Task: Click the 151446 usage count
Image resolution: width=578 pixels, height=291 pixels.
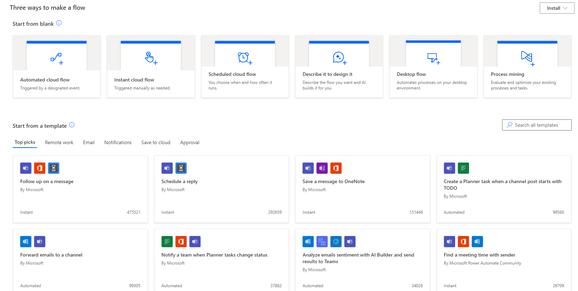Action: point(416,212)
